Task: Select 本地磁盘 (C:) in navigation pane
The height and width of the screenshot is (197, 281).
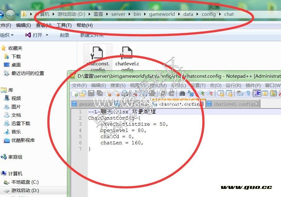Action: (25, 182)
